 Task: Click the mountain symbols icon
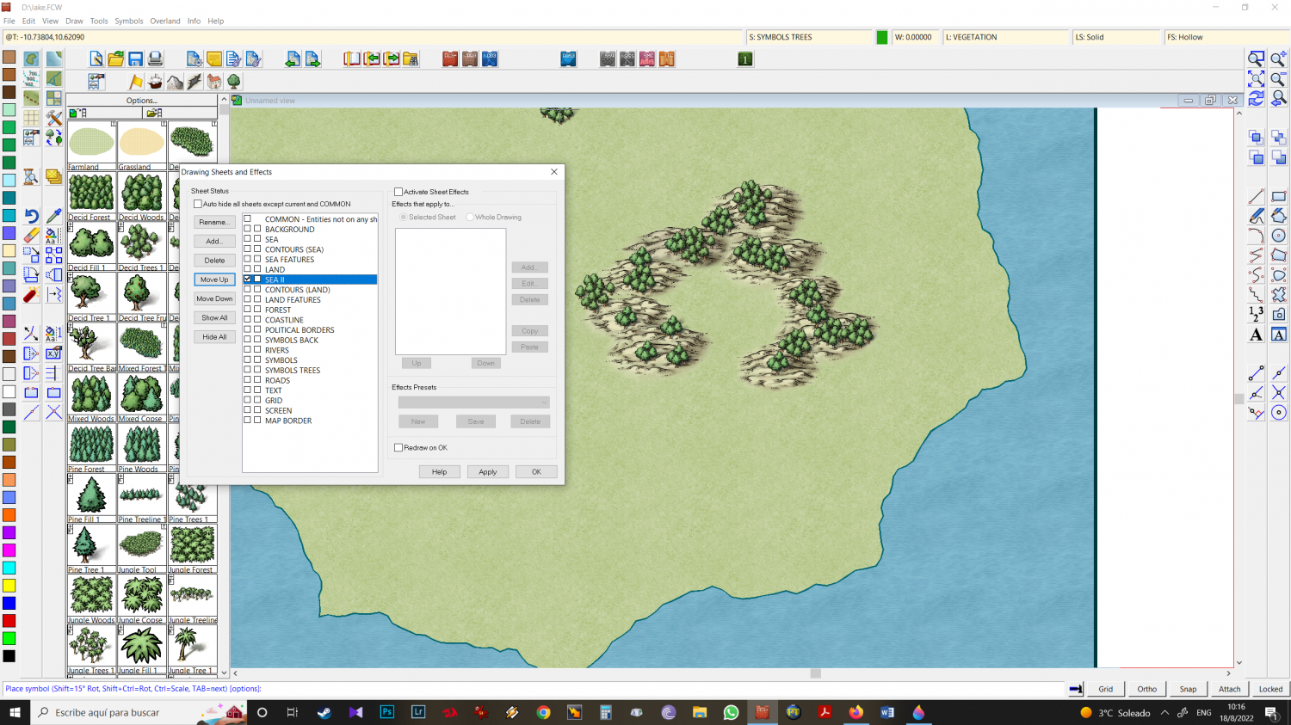176,82
